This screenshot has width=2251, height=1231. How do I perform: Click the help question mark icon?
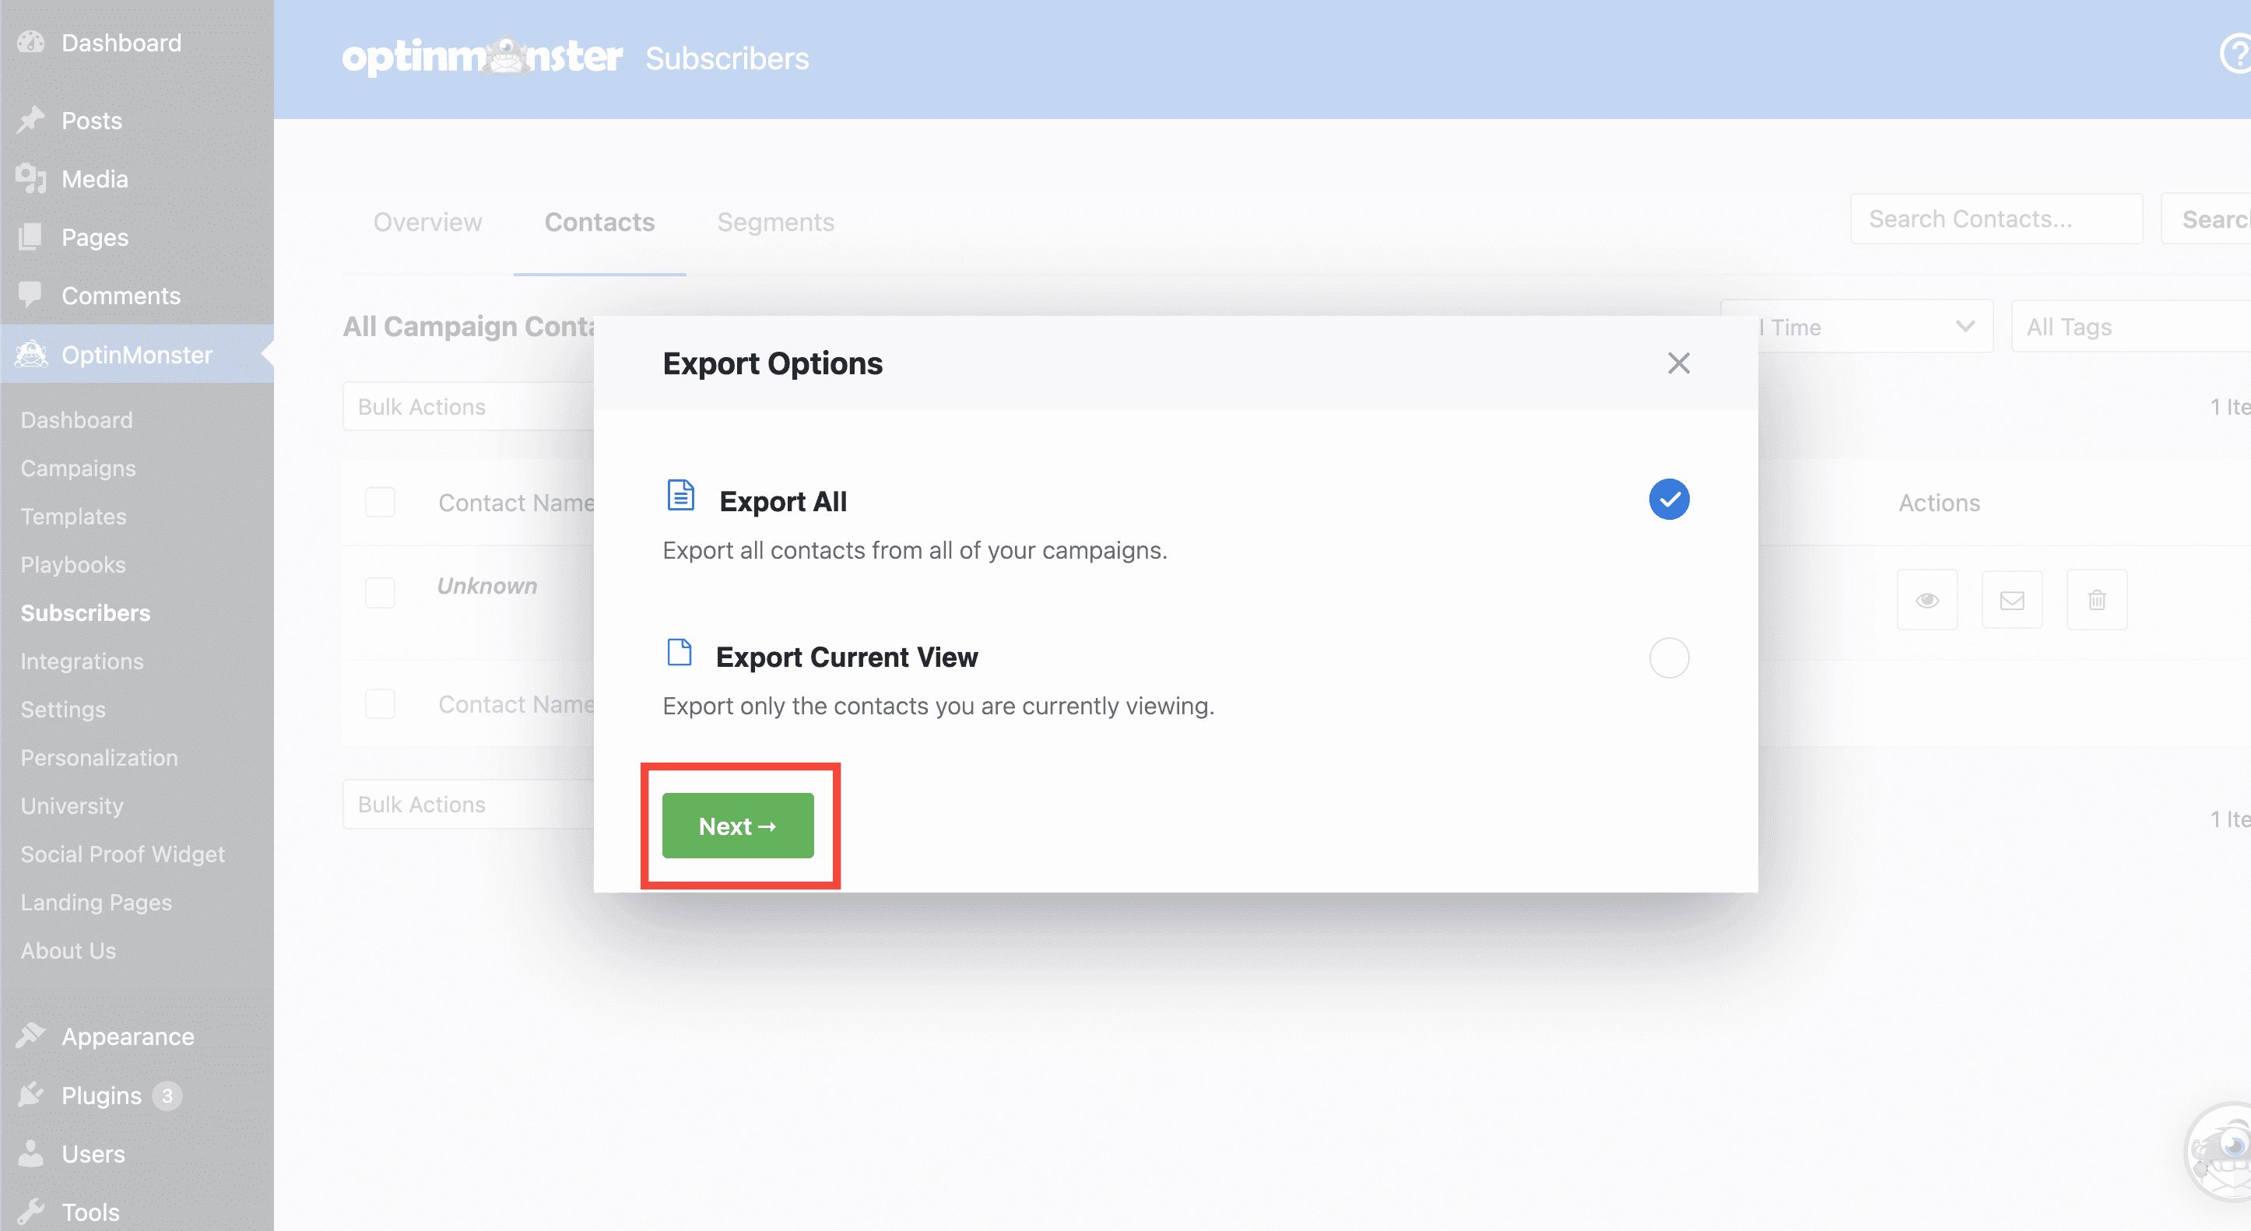[2235, 54]
